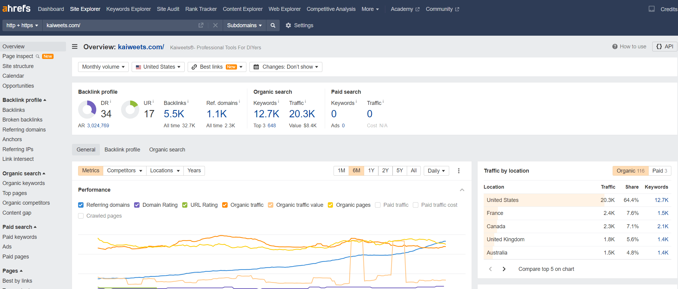Viewport: 678px width, 289px height.
Task: Open Content Explorer in top nav
Action: (243, 9)
